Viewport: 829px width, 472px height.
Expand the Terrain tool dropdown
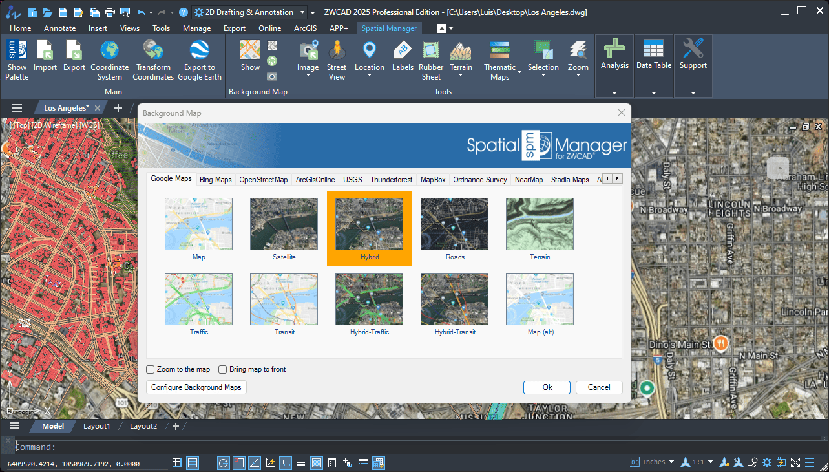[x=461, y=76]
